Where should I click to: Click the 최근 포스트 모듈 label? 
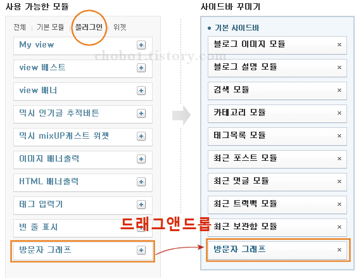click(245, 158)
